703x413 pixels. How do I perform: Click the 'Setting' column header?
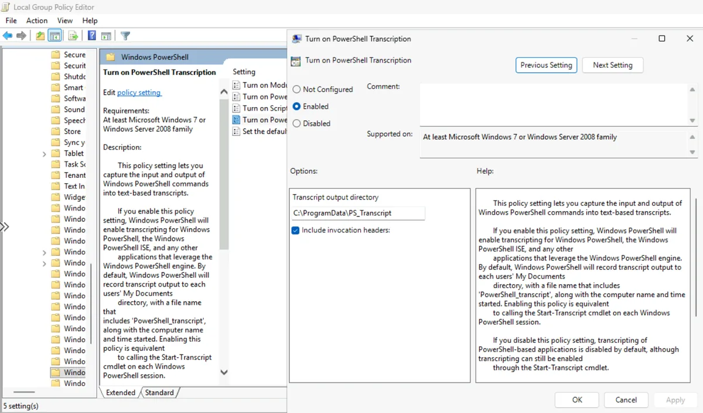click(x=244, y=72)
